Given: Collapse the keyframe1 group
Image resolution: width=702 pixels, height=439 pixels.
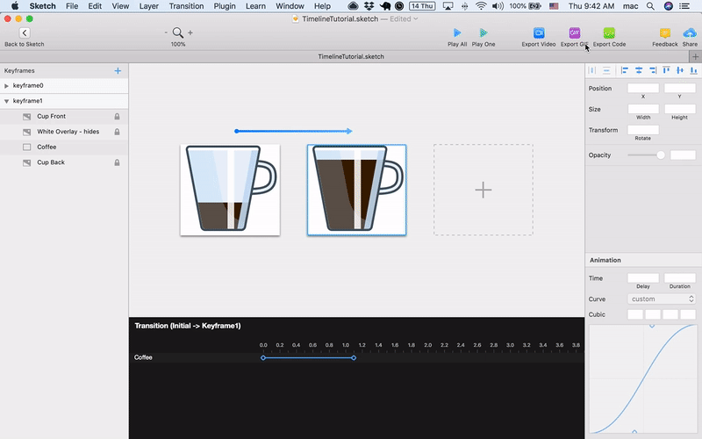Looking at the screenshot, I should click(x=7, y=101).
